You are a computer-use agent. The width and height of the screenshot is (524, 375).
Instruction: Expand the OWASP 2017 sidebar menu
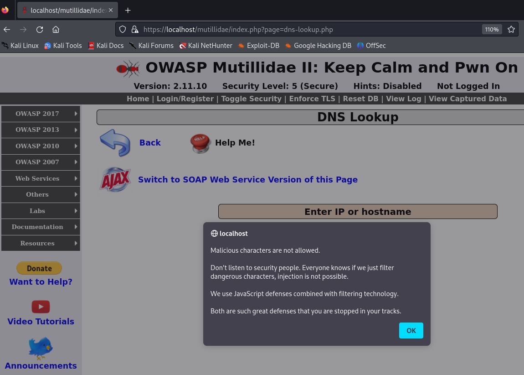[41, 114]
